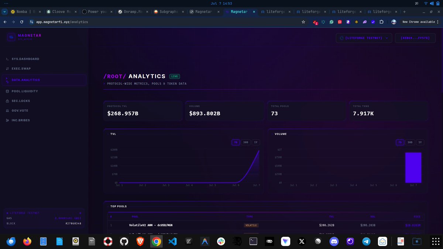Click the SEC.LOCKS padlock icon
Viewport: 443px width, 249px height.
[x=8, y=101]
